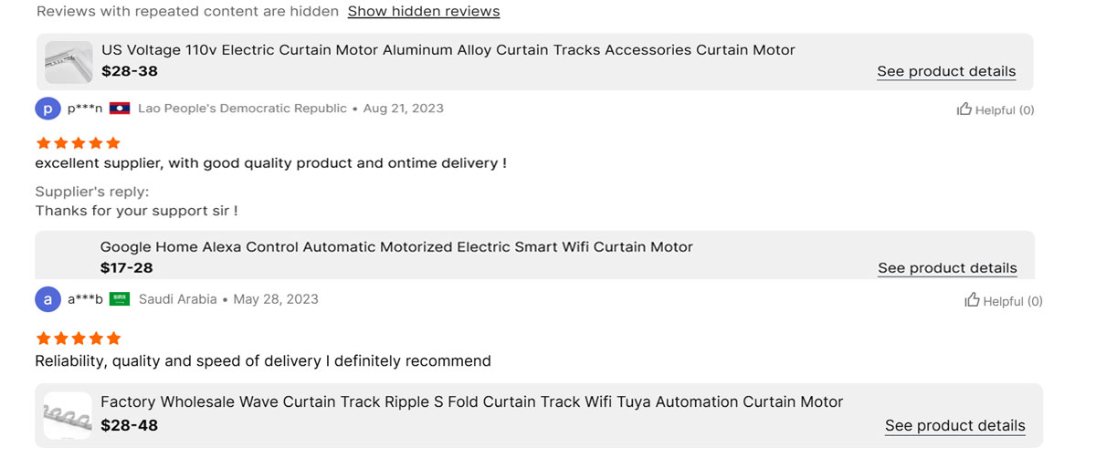The height and width of the screenshot is (458, 1096).
Task: Mark p***n's review as Helpful
Action: point(996,109)
